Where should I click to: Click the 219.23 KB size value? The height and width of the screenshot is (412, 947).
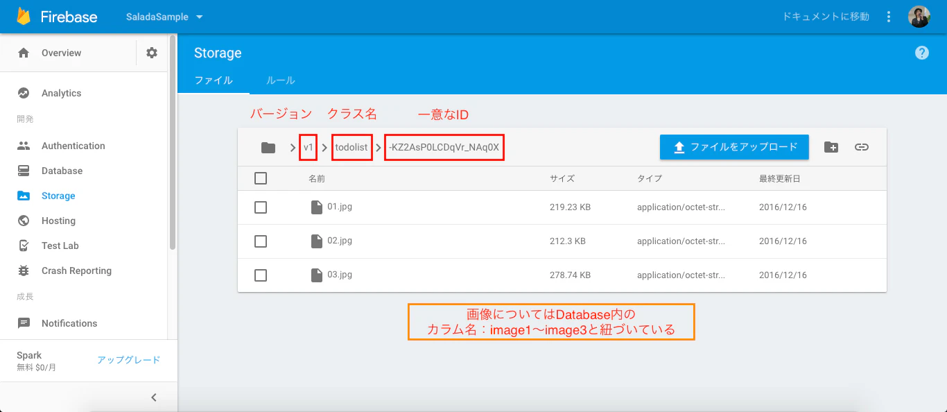tap(570, 207)
